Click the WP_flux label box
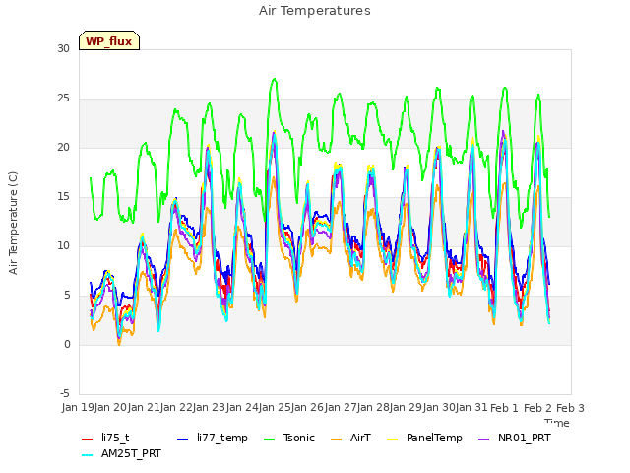Screen dimensions: 630x473 (x=109, y=40)
